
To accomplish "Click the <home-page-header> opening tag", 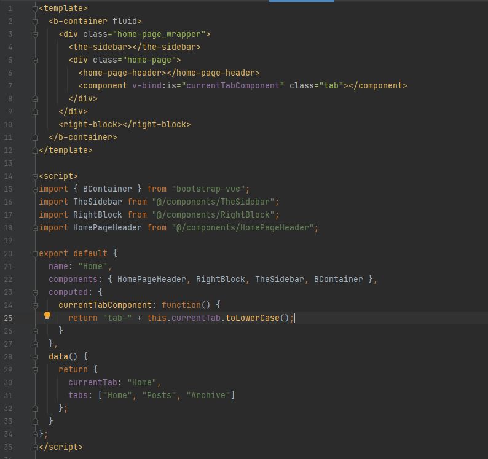I will click(x=122, y=73).
